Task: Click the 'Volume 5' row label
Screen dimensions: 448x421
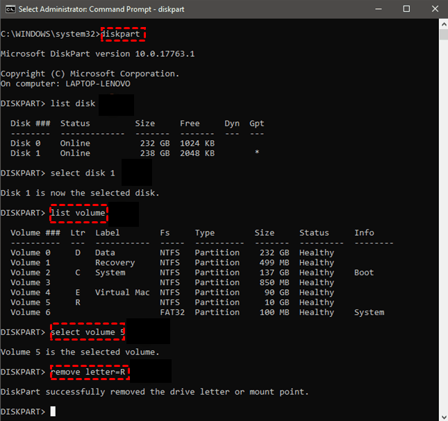Action: pyautogui.click(x=31, y=302)
